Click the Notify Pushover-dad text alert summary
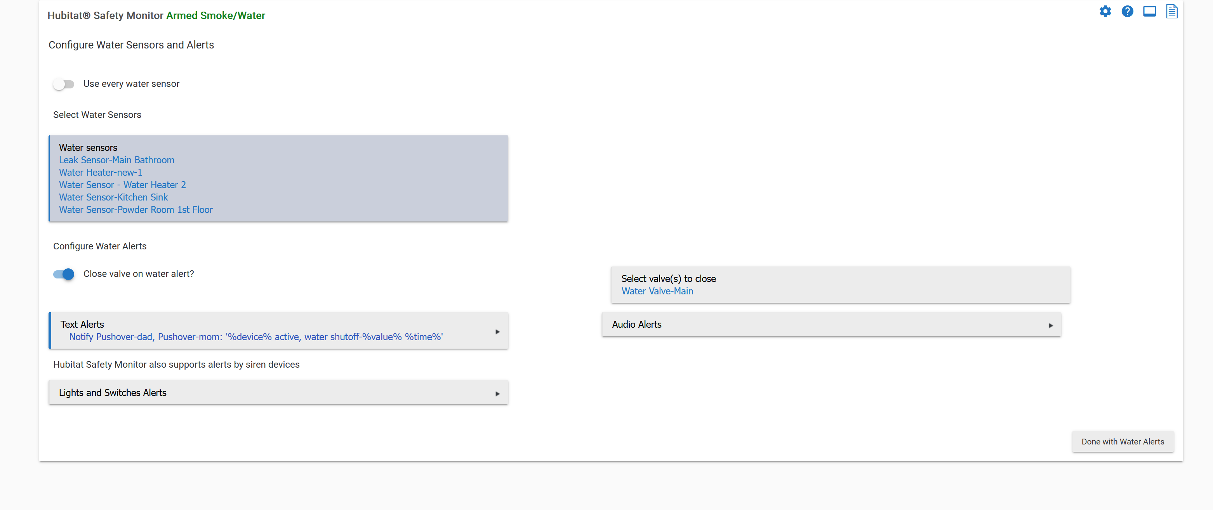This screenshot has height=510, width=1213. [256, 337]
